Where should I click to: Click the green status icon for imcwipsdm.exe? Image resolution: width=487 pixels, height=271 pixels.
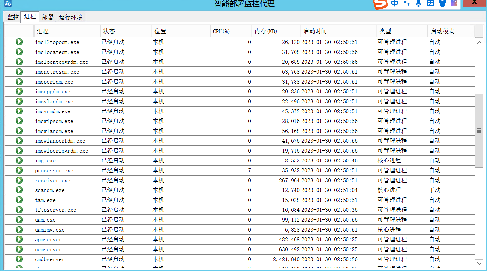pyautogui.click(x=19, y=121)
